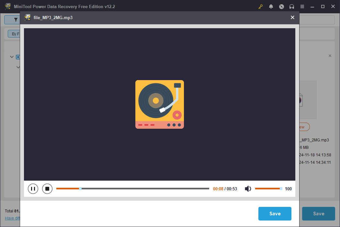Viewport: 340px width, 227px height.
Task: Stop the audio playback
Action: tap(47, 189)
